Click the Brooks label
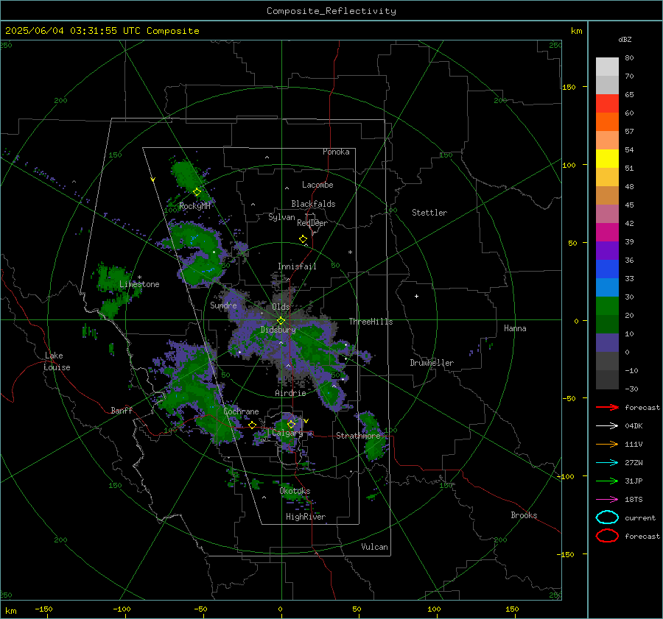This screenshot has width=663, height=619. click(x=524, y=515)
